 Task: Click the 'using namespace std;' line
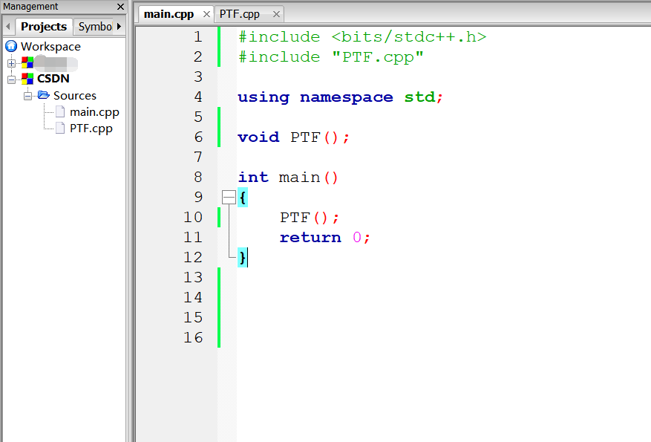click(x=341, y=97)
